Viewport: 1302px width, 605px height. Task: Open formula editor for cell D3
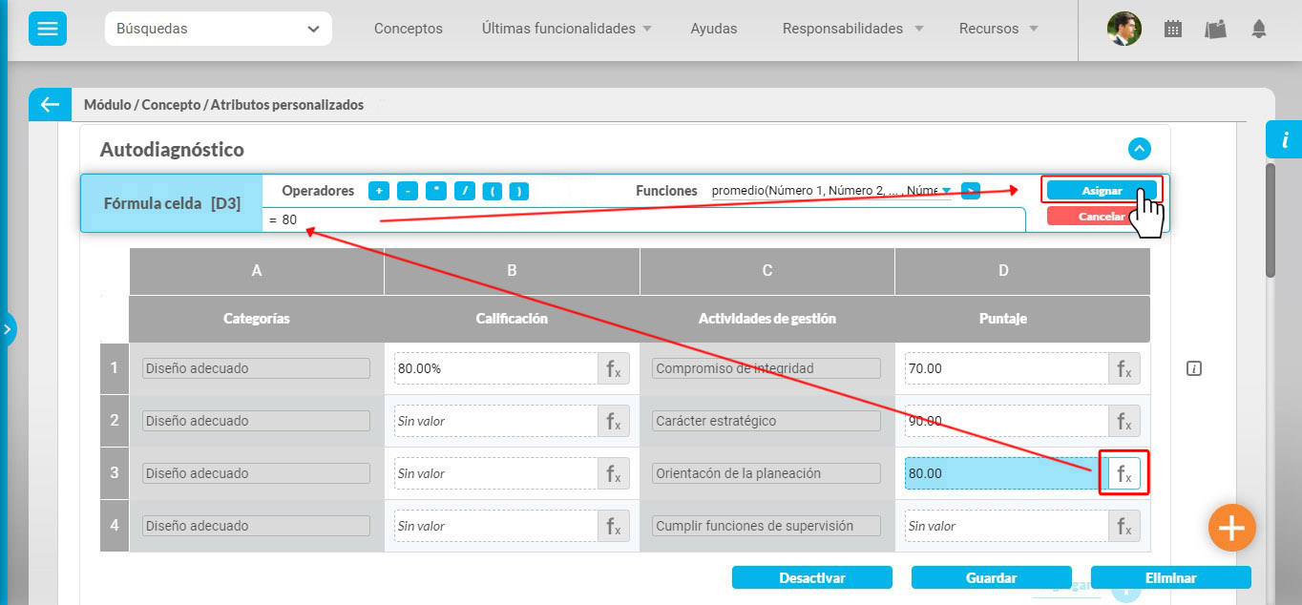click(x=1123, y=473)
